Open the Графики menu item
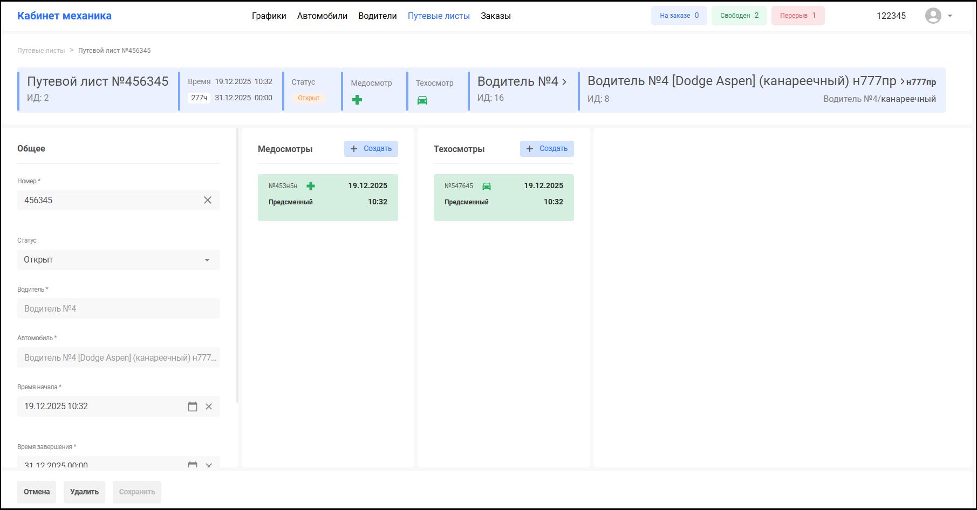The height and width of the screenshot is (510, 977). coord(269,16)
